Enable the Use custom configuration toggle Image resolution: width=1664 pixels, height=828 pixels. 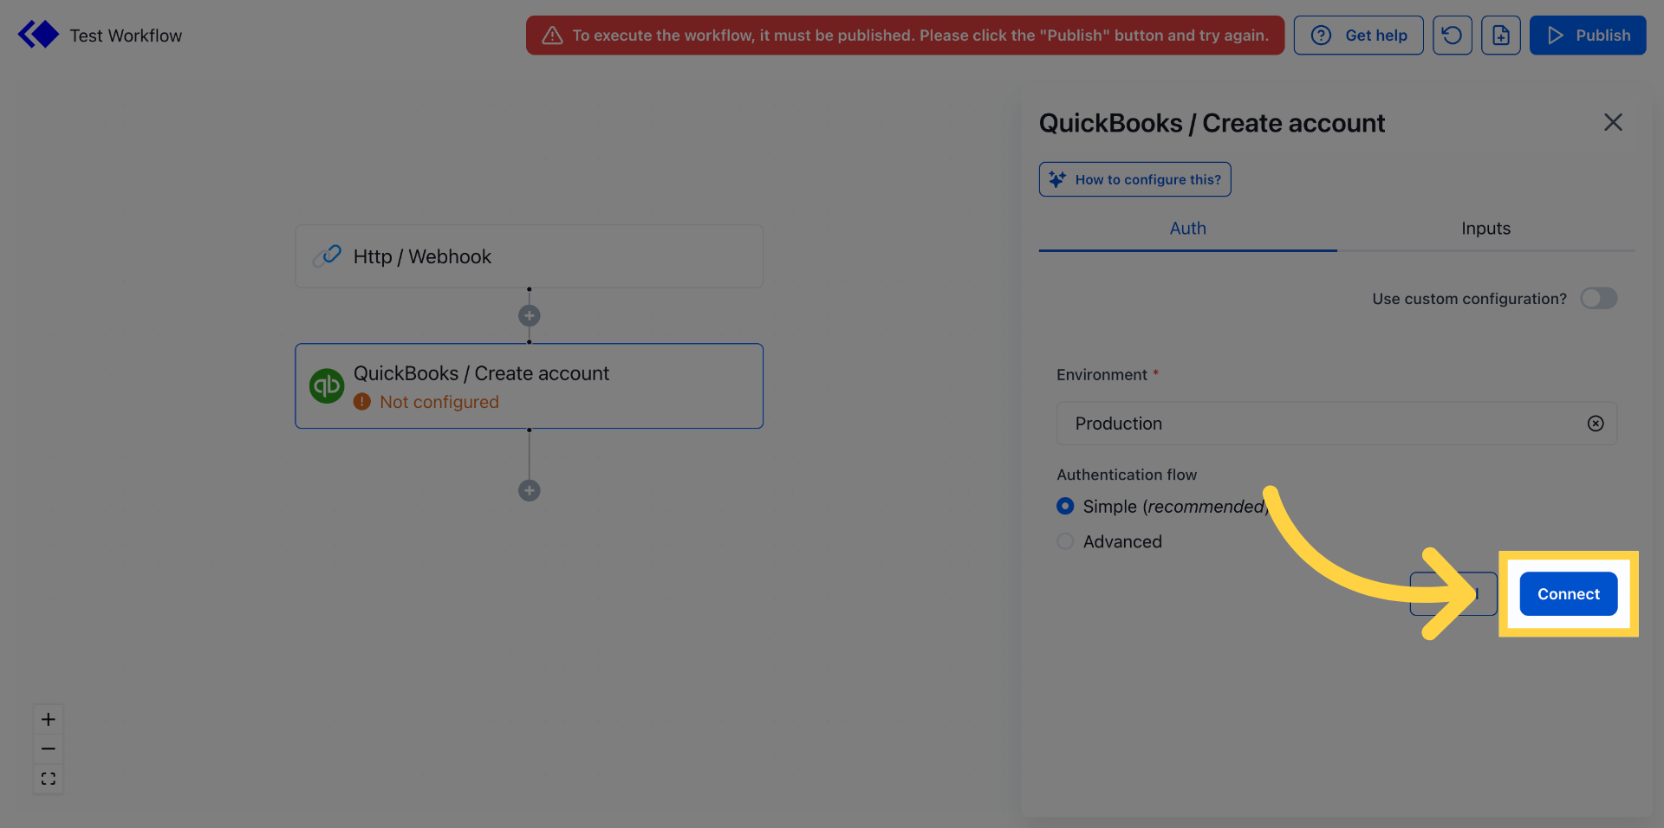[x=1598, y=298]
